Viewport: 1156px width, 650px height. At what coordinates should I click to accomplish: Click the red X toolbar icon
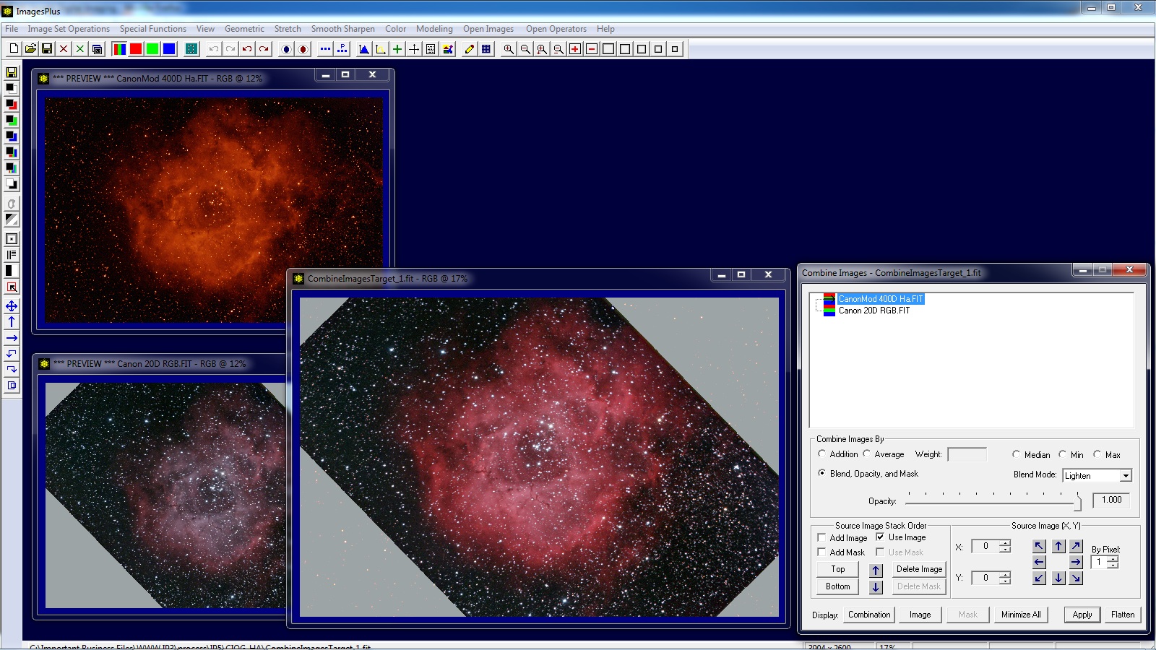[x=64, y=49]
